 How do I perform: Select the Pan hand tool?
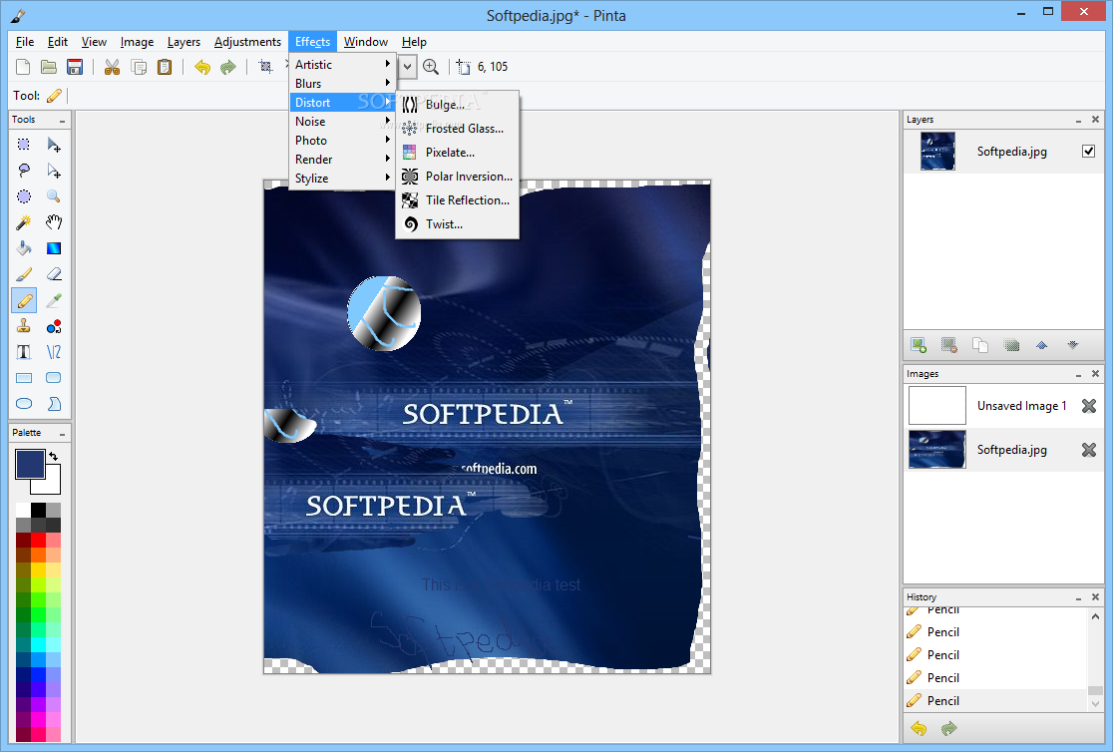53,222
